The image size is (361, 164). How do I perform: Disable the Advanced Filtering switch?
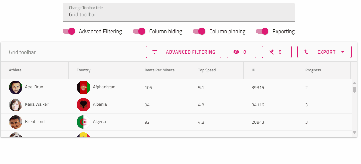click(x=69, y=31)
